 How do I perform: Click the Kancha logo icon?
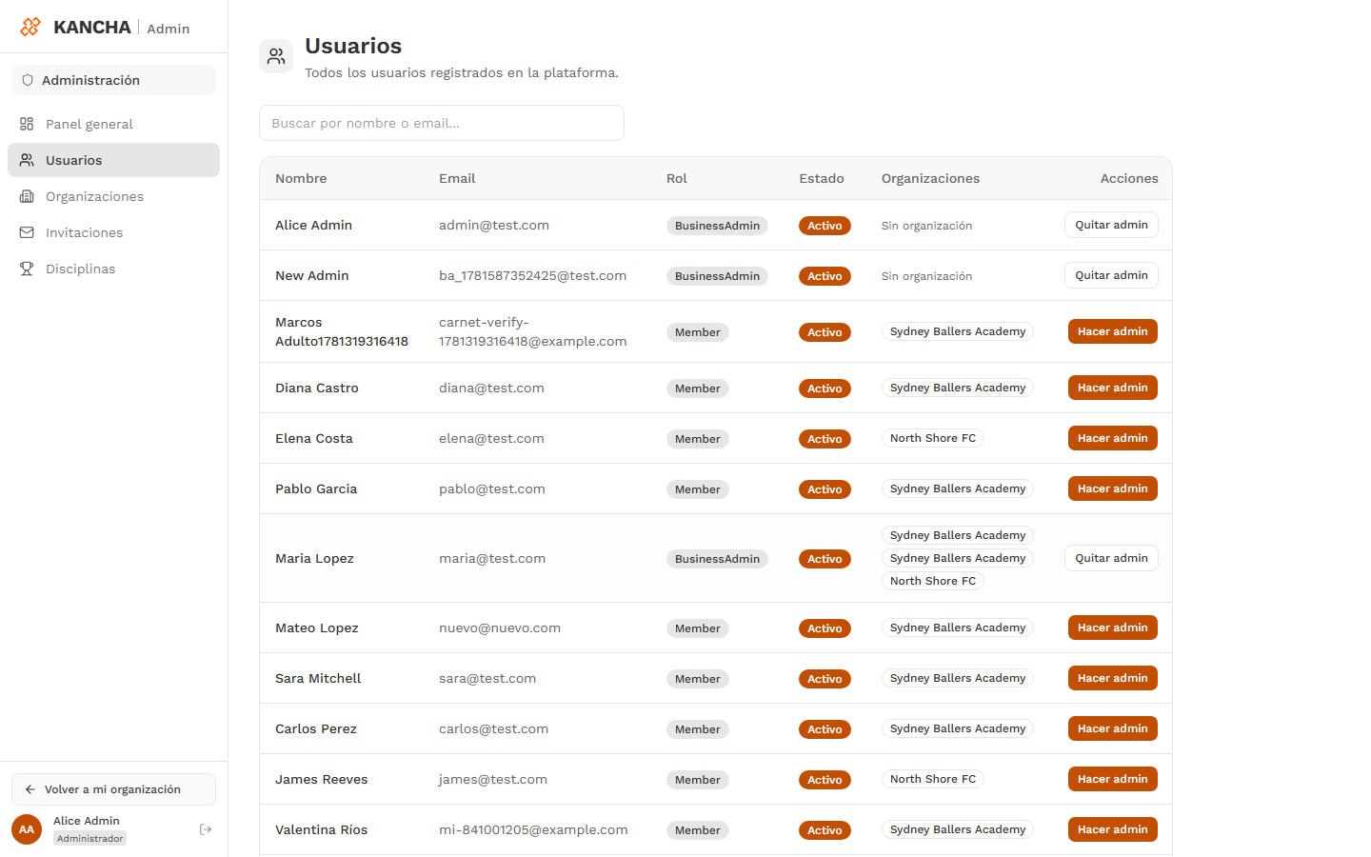[x=30, y=27]
